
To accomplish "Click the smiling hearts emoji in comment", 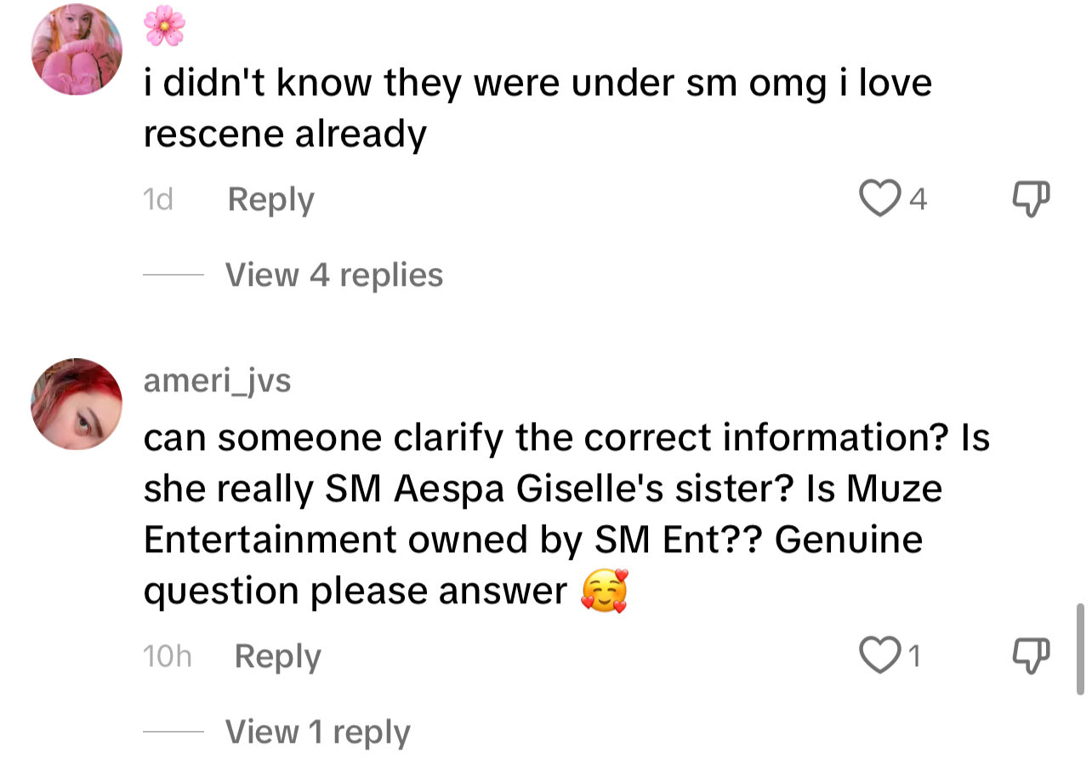I will tap(604, 592).
